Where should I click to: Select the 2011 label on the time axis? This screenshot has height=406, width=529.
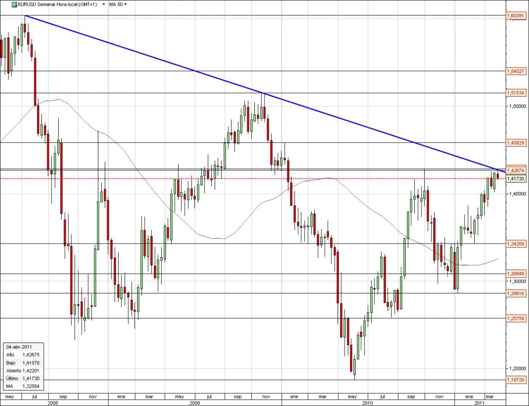coord(480,402)
